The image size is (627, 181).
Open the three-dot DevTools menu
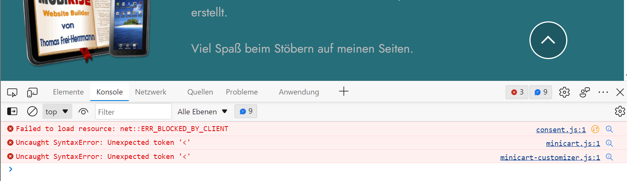(603, 92)
